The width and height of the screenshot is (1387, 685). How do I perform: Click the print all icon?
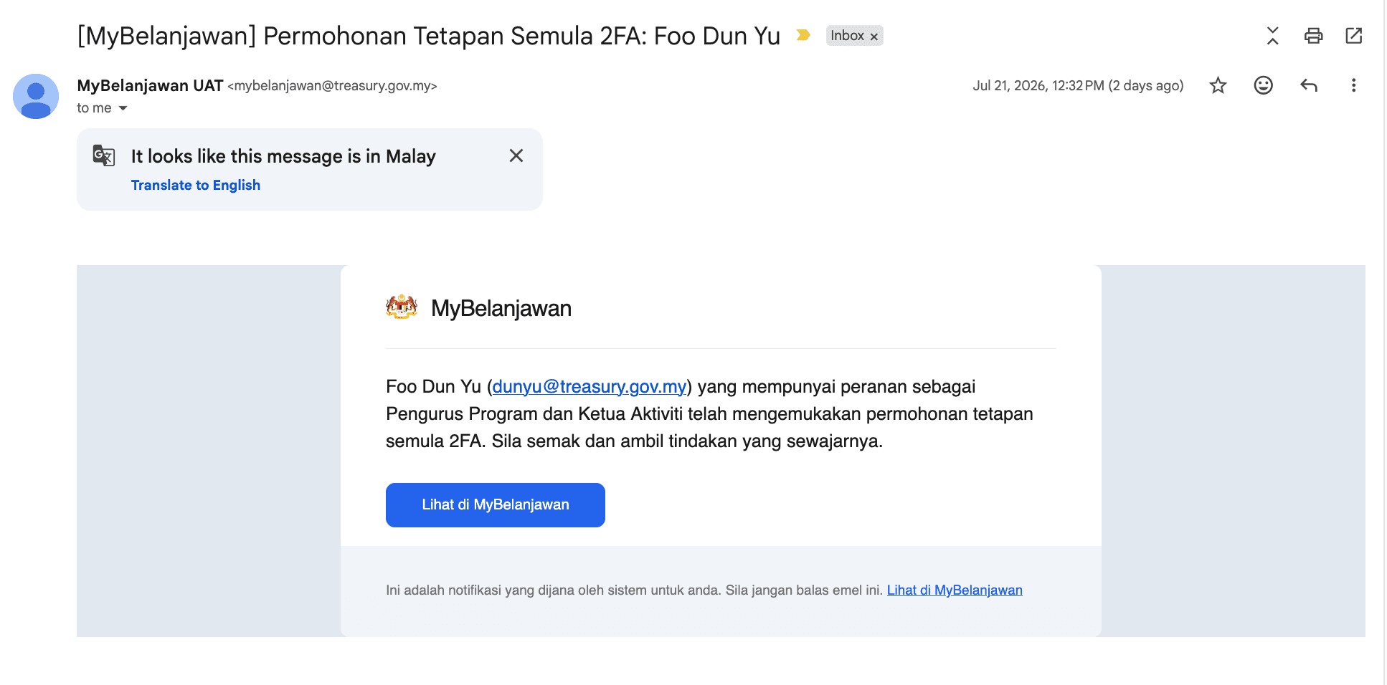tap(1313, 36)
